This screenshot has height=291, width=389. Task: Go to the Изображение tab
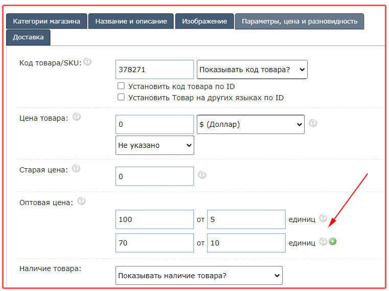[x=204, y=21]
